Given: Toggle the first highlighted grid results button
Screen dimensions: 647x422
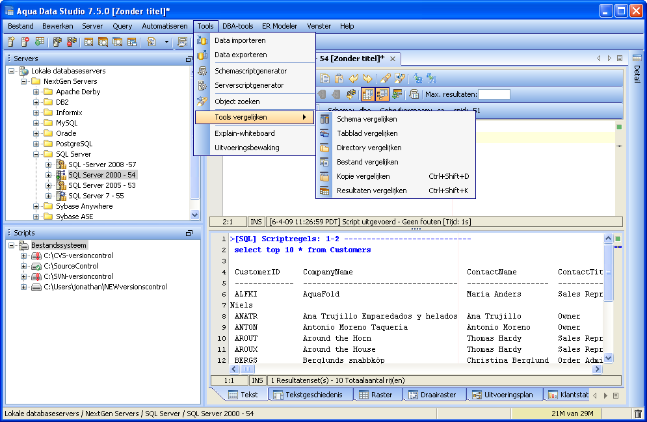Looking at the screenshot, I should [367, 94].
